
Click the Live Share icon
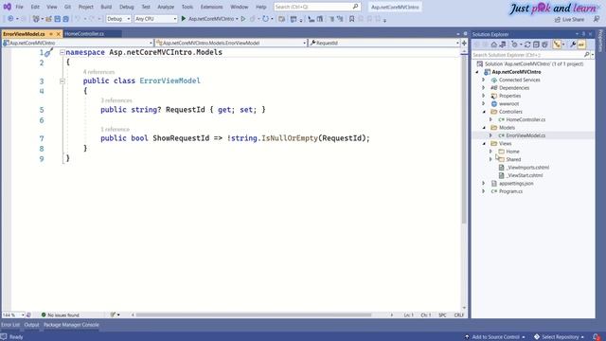point(558,19)
